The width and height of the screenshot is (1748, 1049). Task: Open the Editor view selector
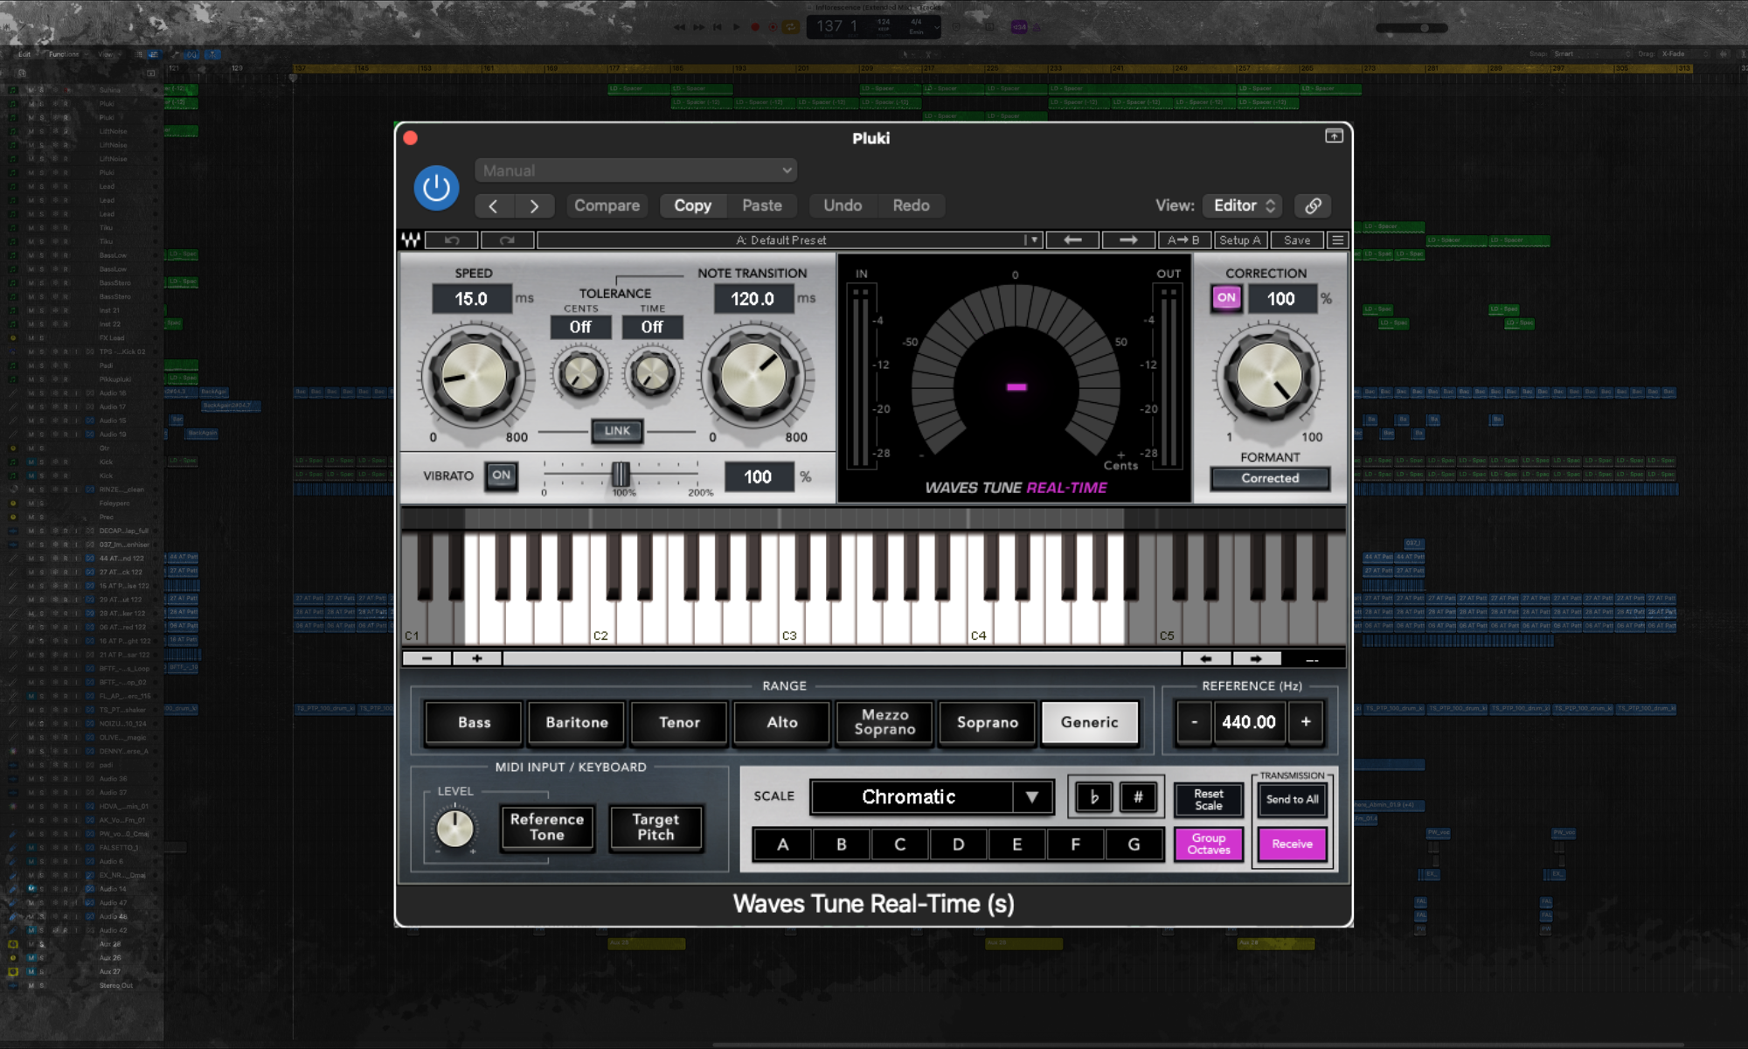pos(1243,205)
